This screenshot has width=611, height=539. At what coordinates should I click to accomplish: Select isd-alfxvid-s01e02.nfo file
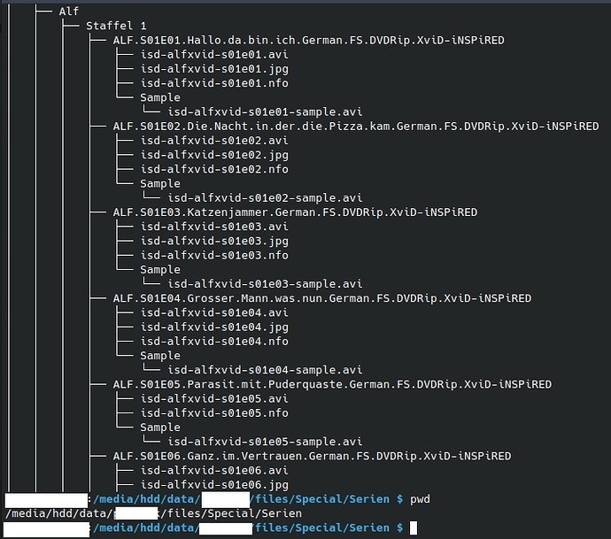click(214, 169)
